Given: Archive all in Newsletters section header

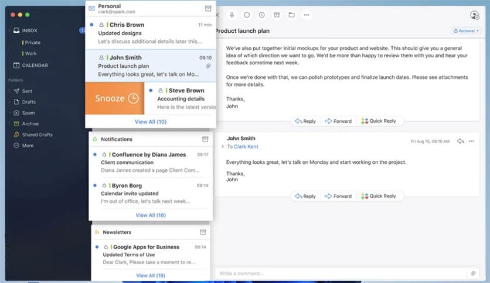Looking at the screenshot, I should [x=203, y=232].
